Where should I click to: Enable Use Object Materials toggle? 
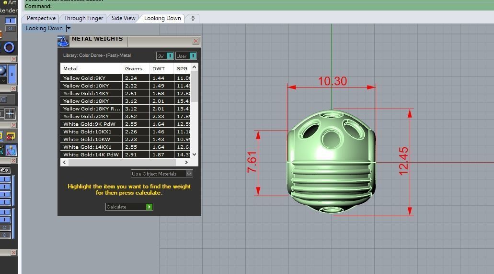click(x=161, y=174)
